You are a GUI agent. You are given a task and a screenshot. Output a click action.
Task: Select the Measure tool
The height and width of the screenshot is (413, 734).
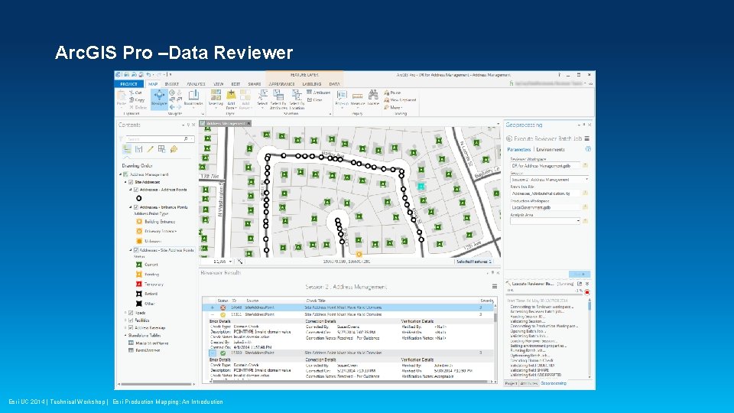click(358, 98)
